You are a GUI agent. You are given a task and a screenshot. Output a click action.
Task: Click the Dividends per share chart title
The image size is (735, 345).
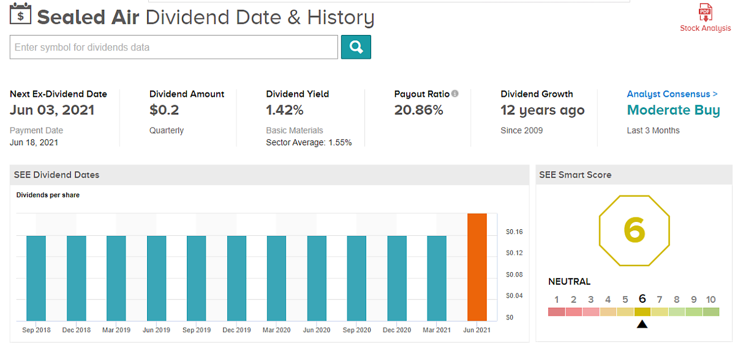point(48,195)
